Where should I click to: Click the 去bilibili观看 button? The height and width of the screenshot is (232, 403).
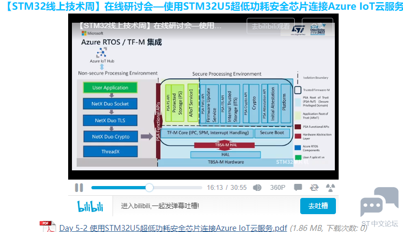[x=270, y=26]
